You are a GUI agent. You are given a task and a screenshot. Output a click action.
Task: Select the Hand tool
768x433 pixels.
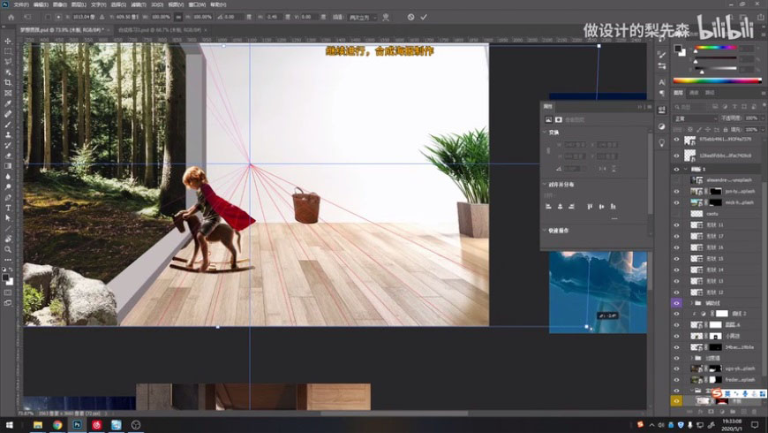click(x=8, y=239)
